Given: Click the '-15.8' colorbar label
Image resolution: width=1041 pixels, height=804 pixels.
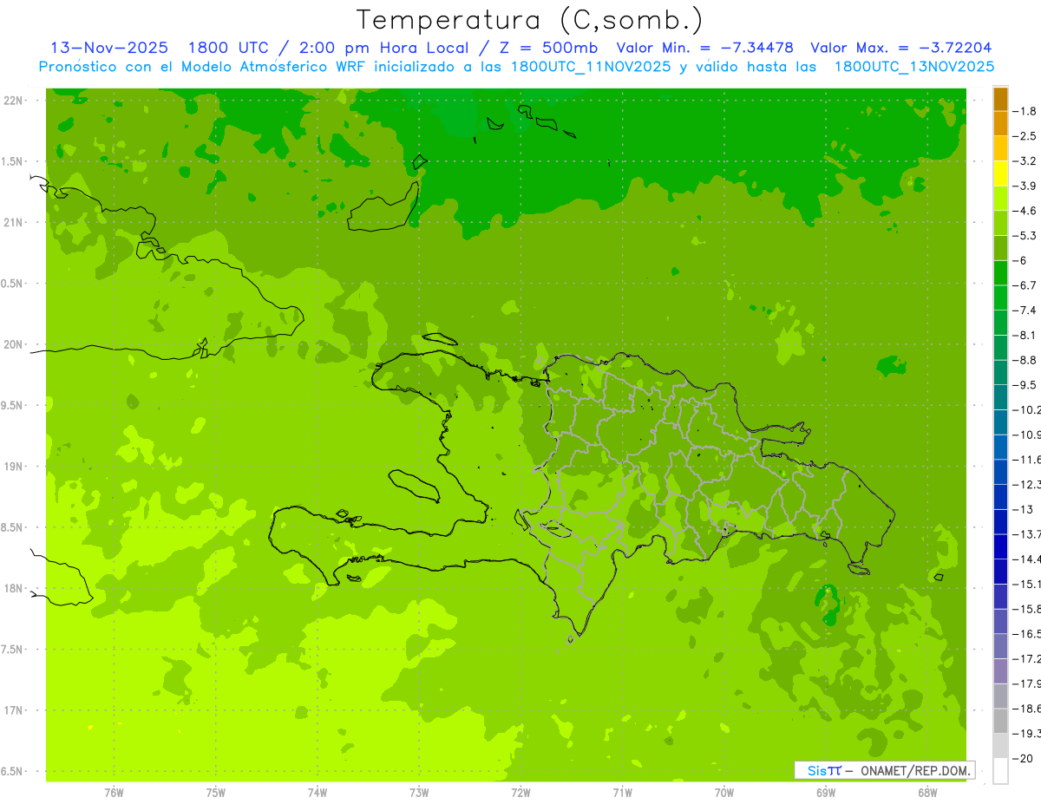Looking at the screenshot, I should point(1027,609).
